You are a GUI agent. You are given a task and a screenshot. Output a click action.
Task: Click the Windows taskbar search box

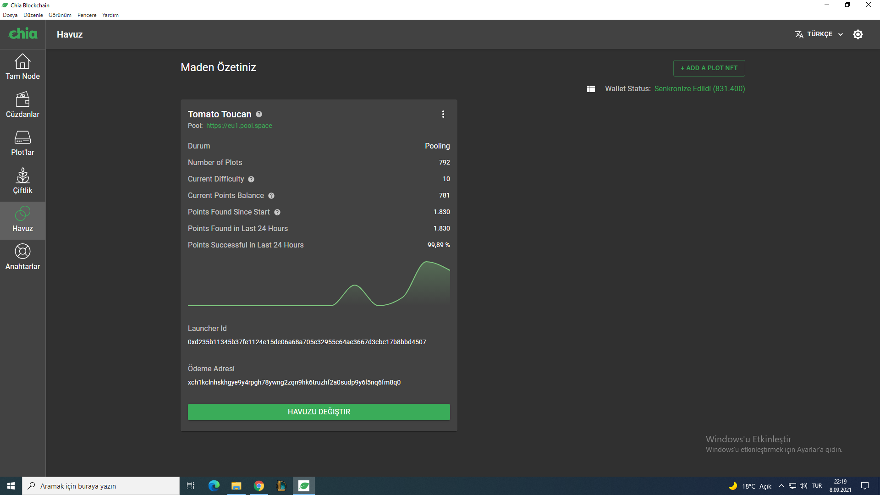tap(101, 486)
